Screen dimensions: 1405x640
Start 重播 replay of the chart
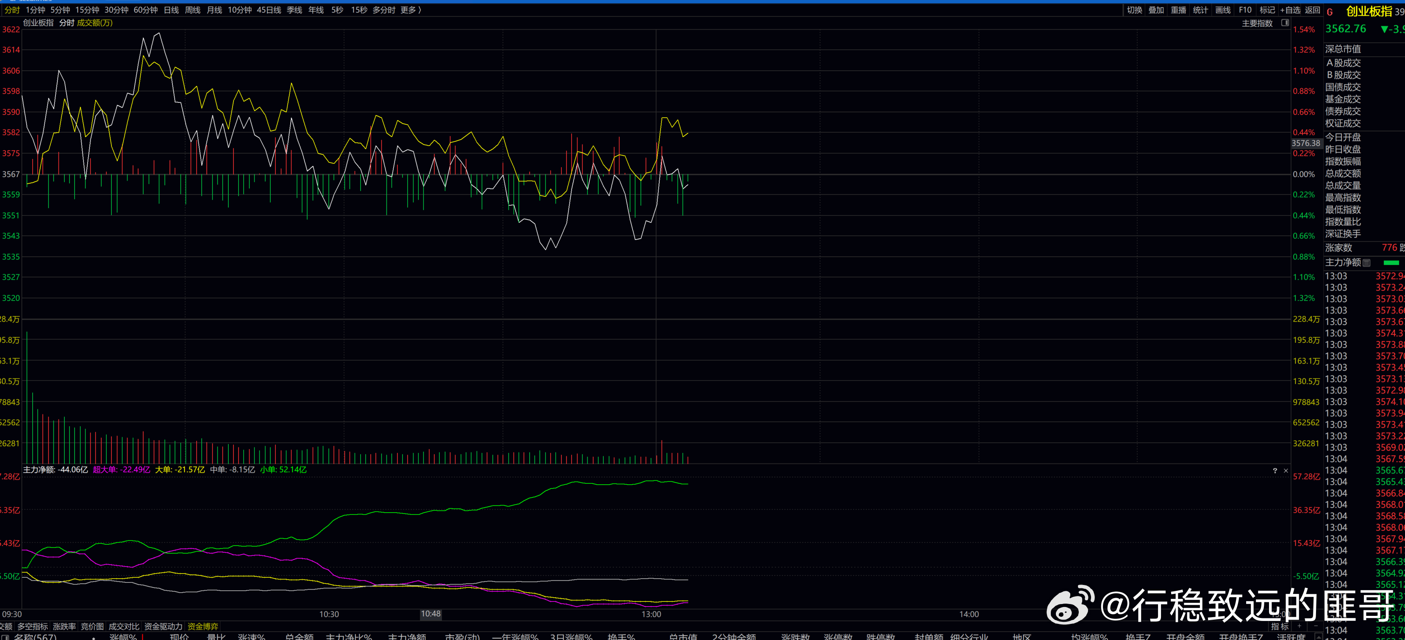[1178, 10]
